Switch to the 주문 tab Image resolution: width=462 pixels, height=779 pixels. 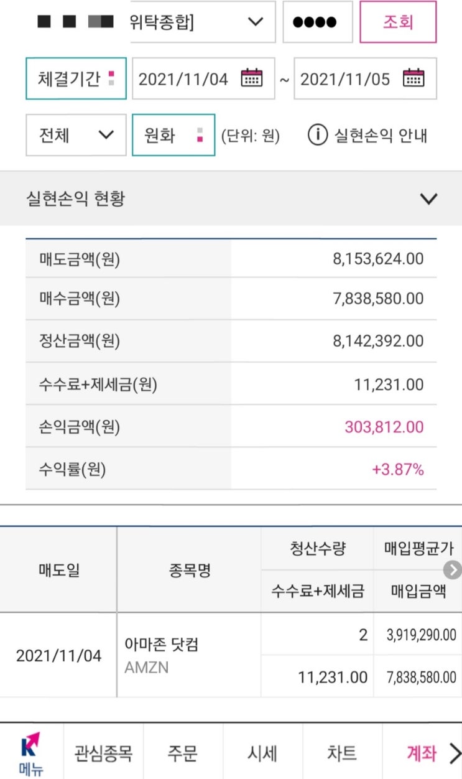coord(183,753)
